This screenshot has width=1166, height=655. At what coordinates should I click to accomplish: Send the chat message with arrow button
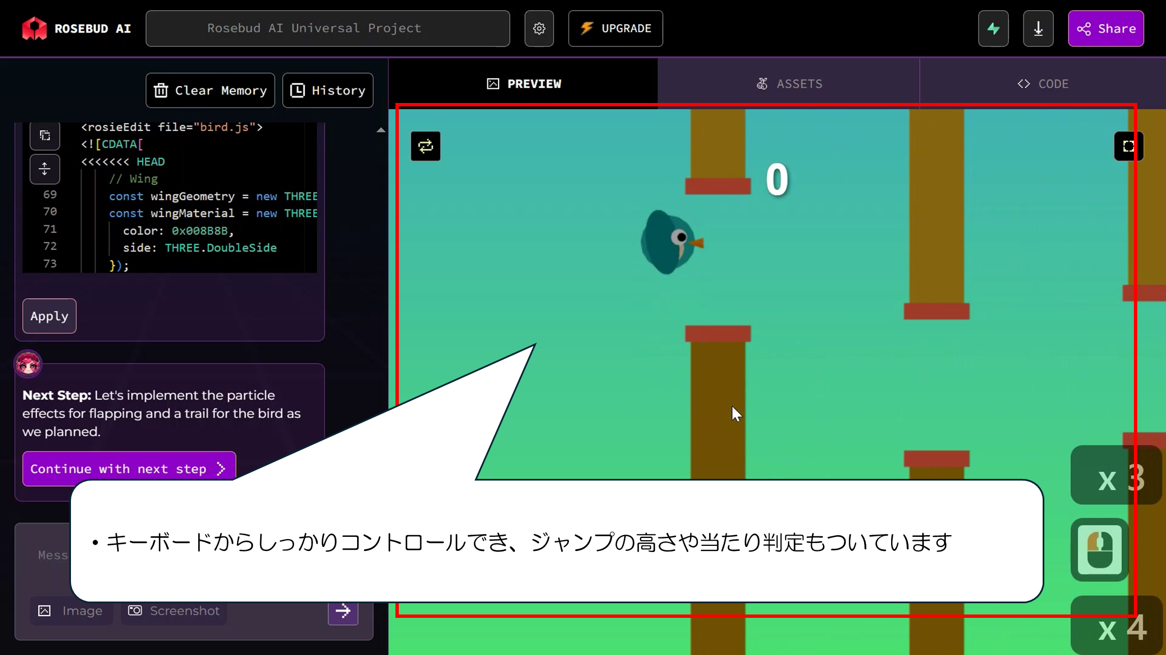(343, 611)
